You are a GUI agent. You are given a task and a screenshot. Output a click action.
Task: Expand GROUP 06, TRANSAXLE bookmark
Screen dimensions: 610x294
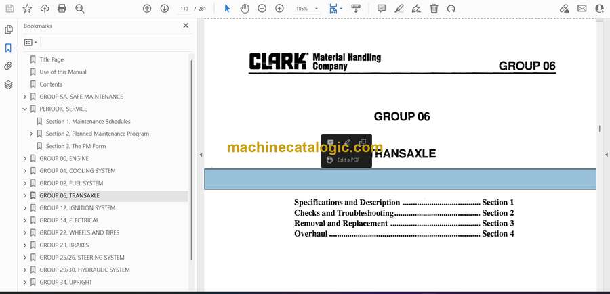pyautogui.click(x=25, y=195)
